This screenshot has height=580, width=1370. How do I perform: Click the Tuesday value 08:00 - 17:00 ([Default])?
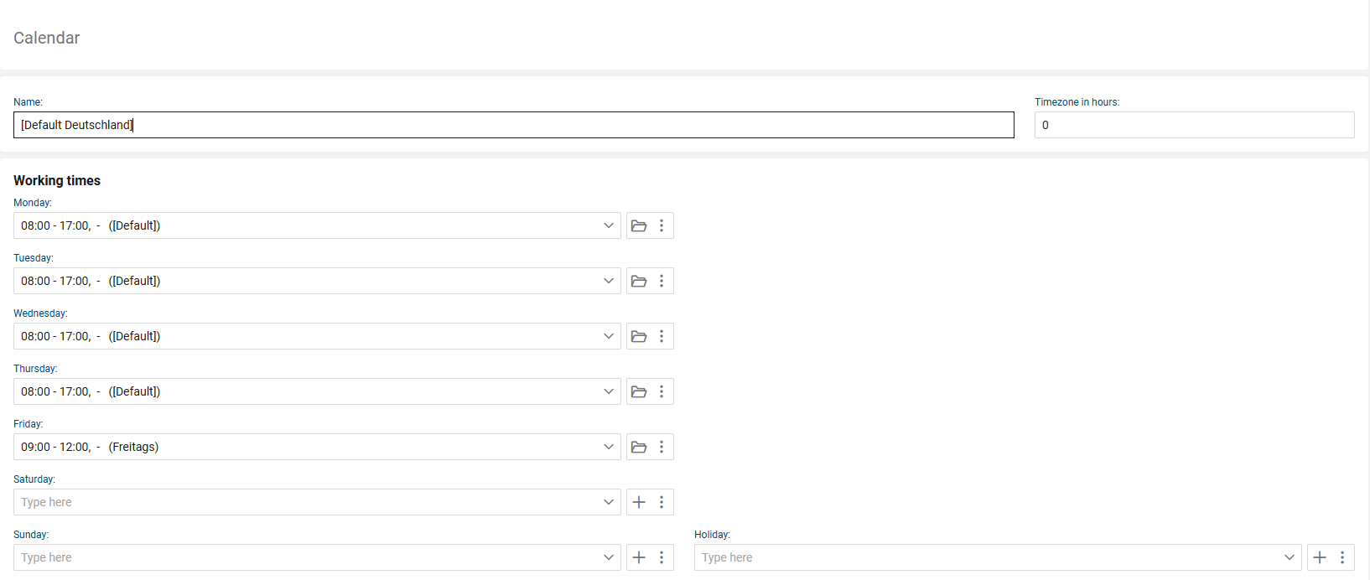click(91, 281)
